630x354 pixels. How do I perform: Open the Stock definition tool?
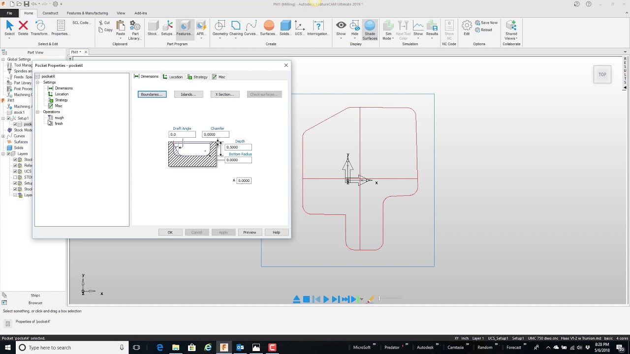pos(153,28)
